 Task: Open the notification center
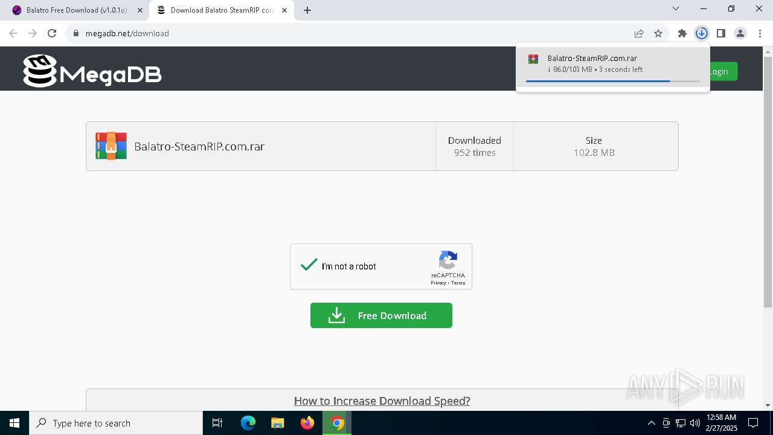[753, 423]
